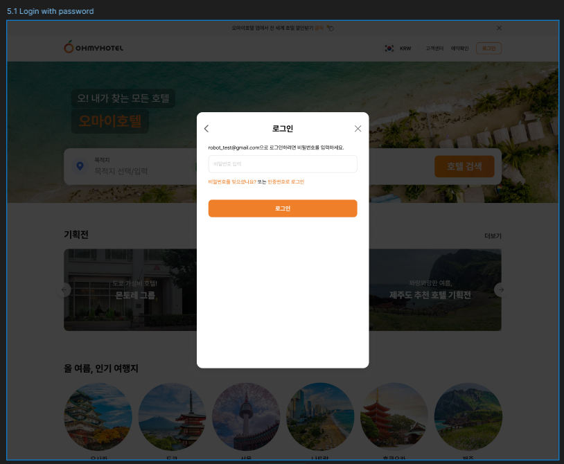Click the 올 여름, 인기 여행지 heading
The height and width of the screenshot is (464, 564).
pyautogui.click(x=101, y=368)
